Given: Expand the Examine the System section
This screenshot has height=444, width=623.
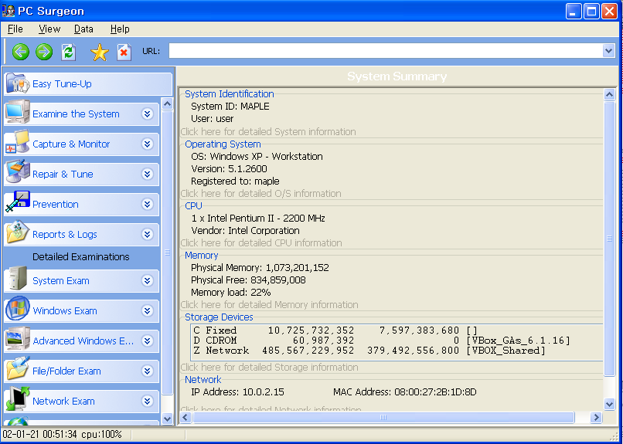Looking at the screenshot, I should [147, 114].
